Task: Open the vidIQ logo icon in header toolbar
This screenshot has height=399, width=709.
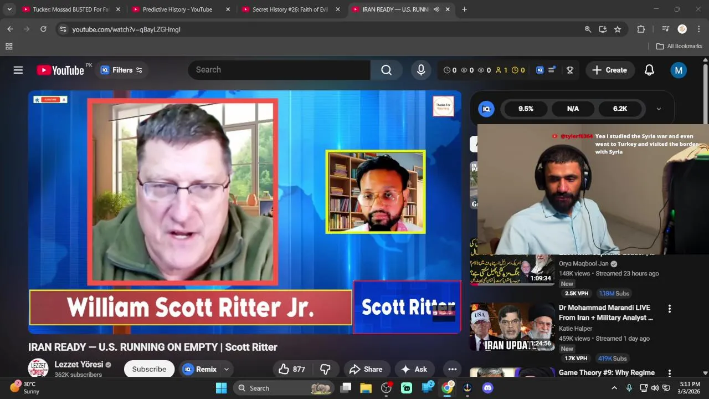Action: click(540, 70)
